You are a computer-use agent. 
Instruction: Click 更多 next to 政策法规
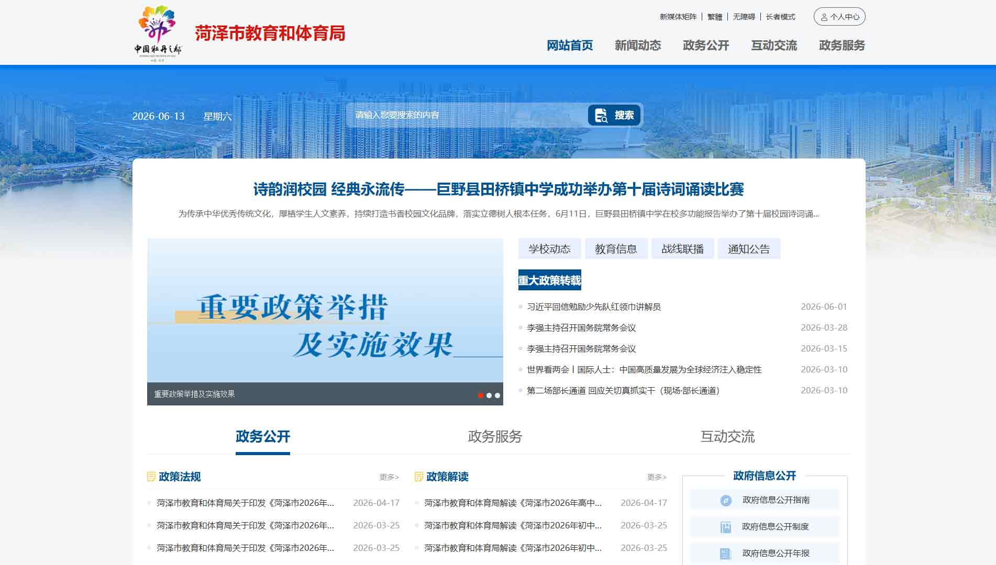coord(389,477)
